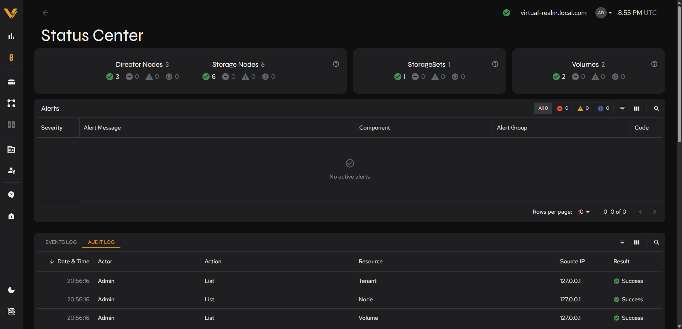The height and width of the screenshot is (329, 682).
Task: Click the Severity column header
Action: pos(52,128)
